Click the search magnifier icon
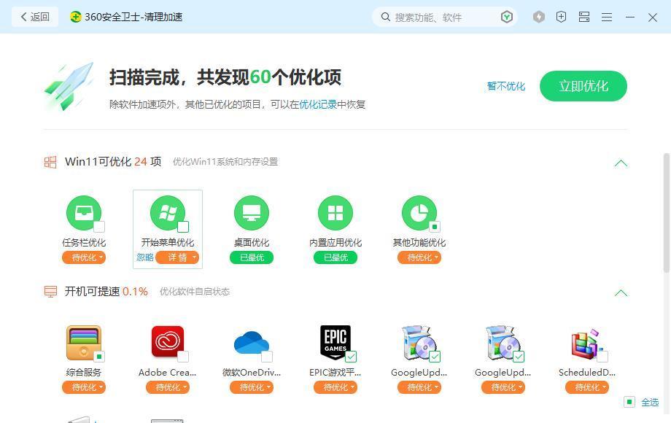 point(386,17)
